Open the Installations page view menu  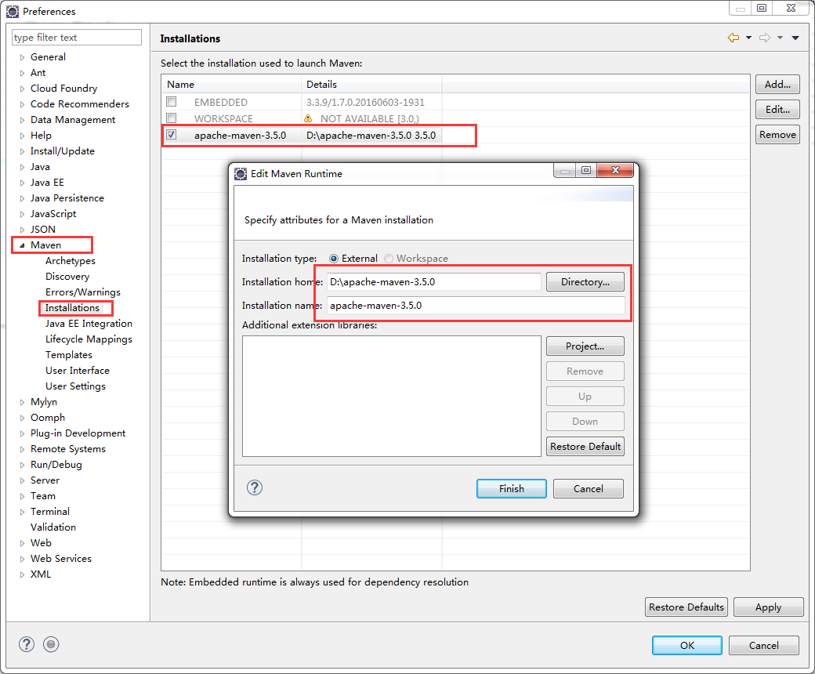(x=795, y=38)
